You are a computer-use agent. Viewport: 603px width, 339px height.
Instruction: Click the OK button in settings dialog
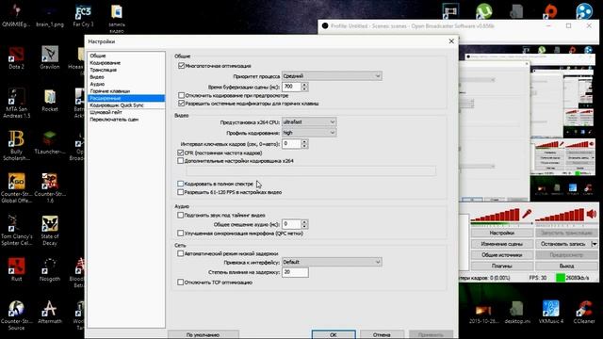(x=334, y=334)
